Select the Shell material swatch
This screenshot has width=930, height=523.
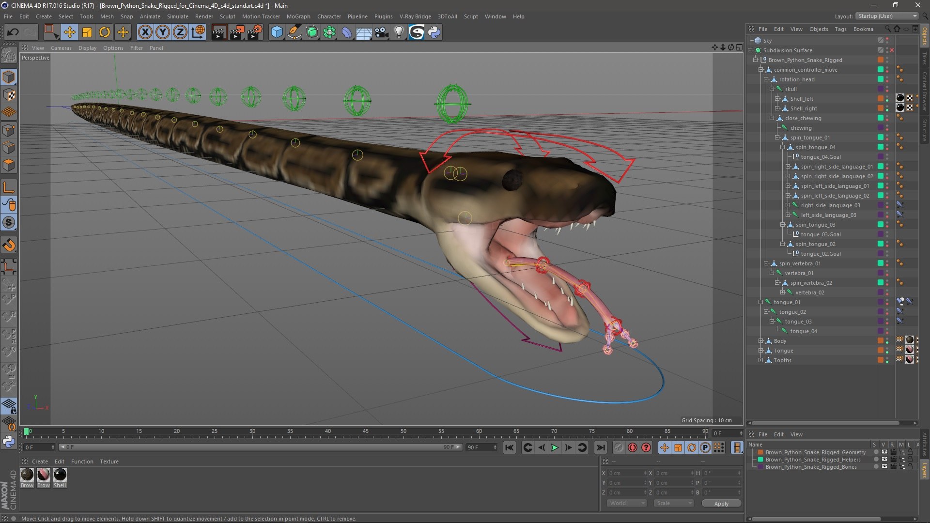pos(60,475)
